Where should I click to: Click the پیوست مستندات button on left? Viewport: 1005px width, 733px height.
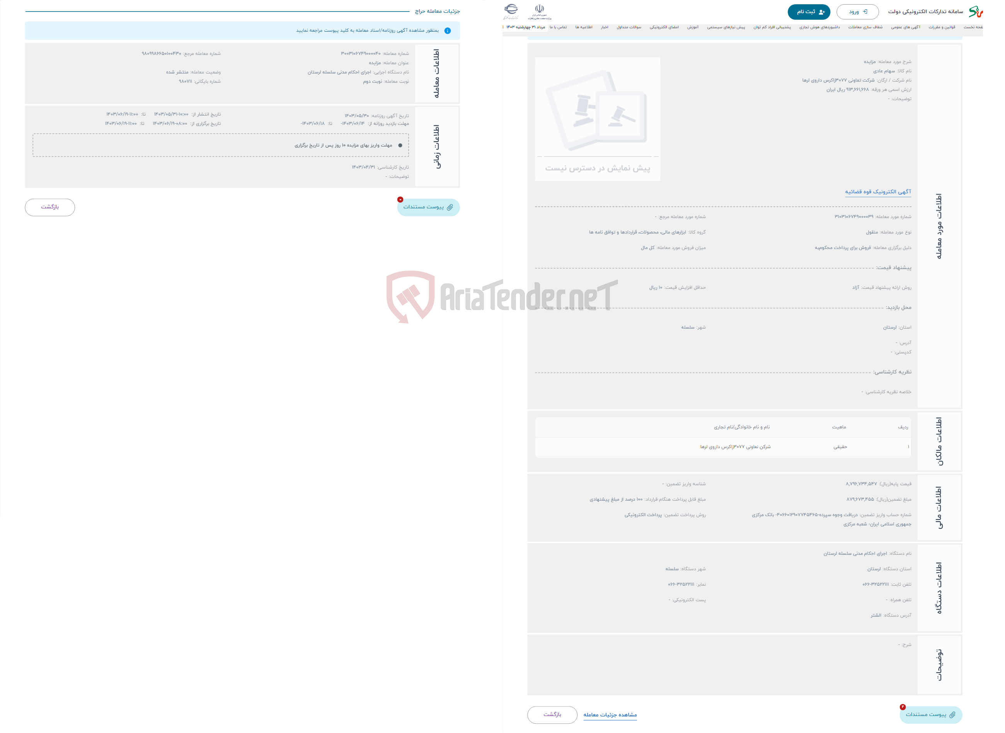(x=427, y=207)
